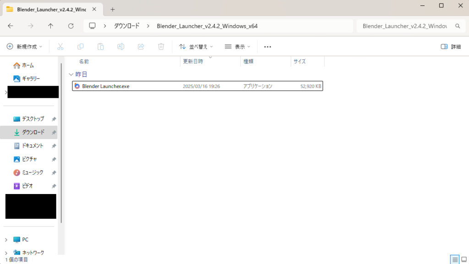This screenshot has width=469, height=264.
Task: Go up one folder level
Action: [50, 26]
